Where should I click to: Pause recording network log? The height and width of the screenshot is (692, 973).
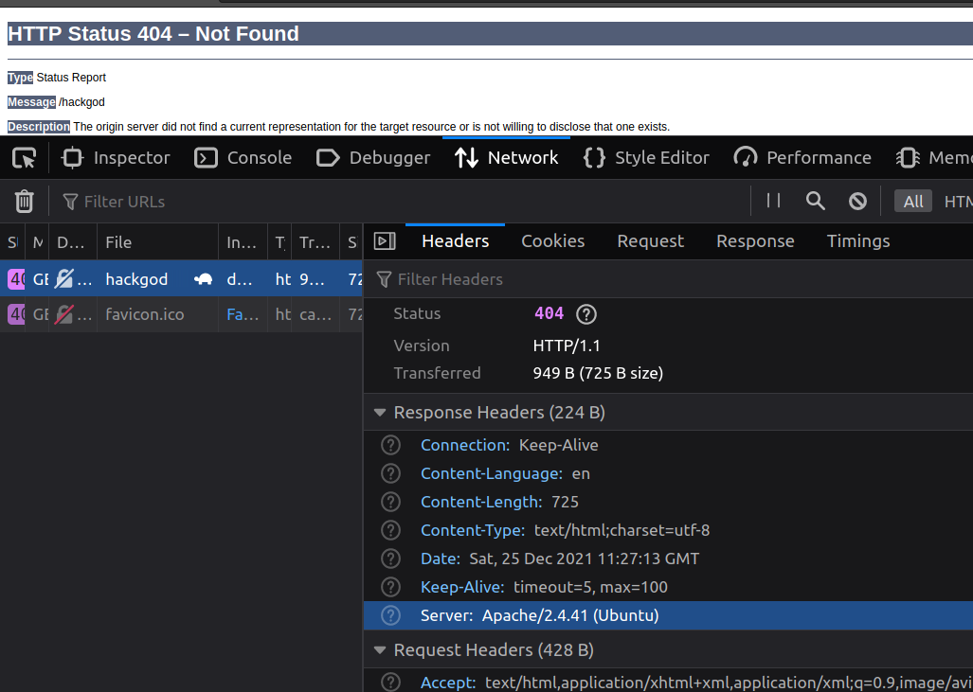pyautogui.click(x=773, y=201)
